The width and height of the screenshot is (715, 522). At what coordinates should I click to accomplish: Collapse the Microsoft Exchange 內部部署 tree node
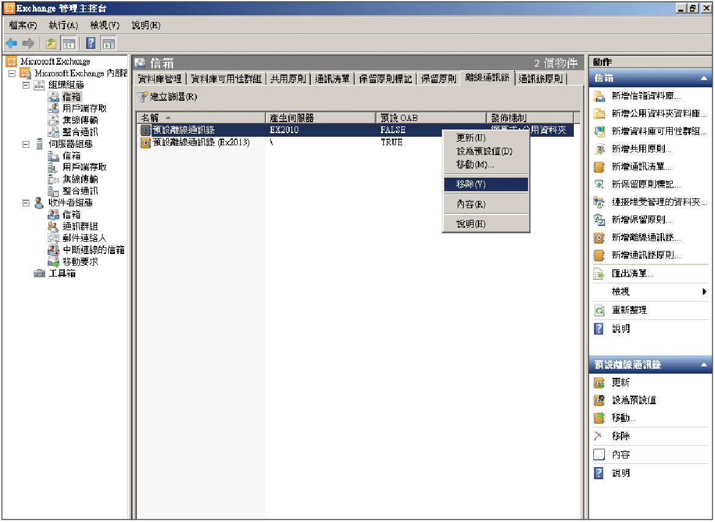(12, 73)
